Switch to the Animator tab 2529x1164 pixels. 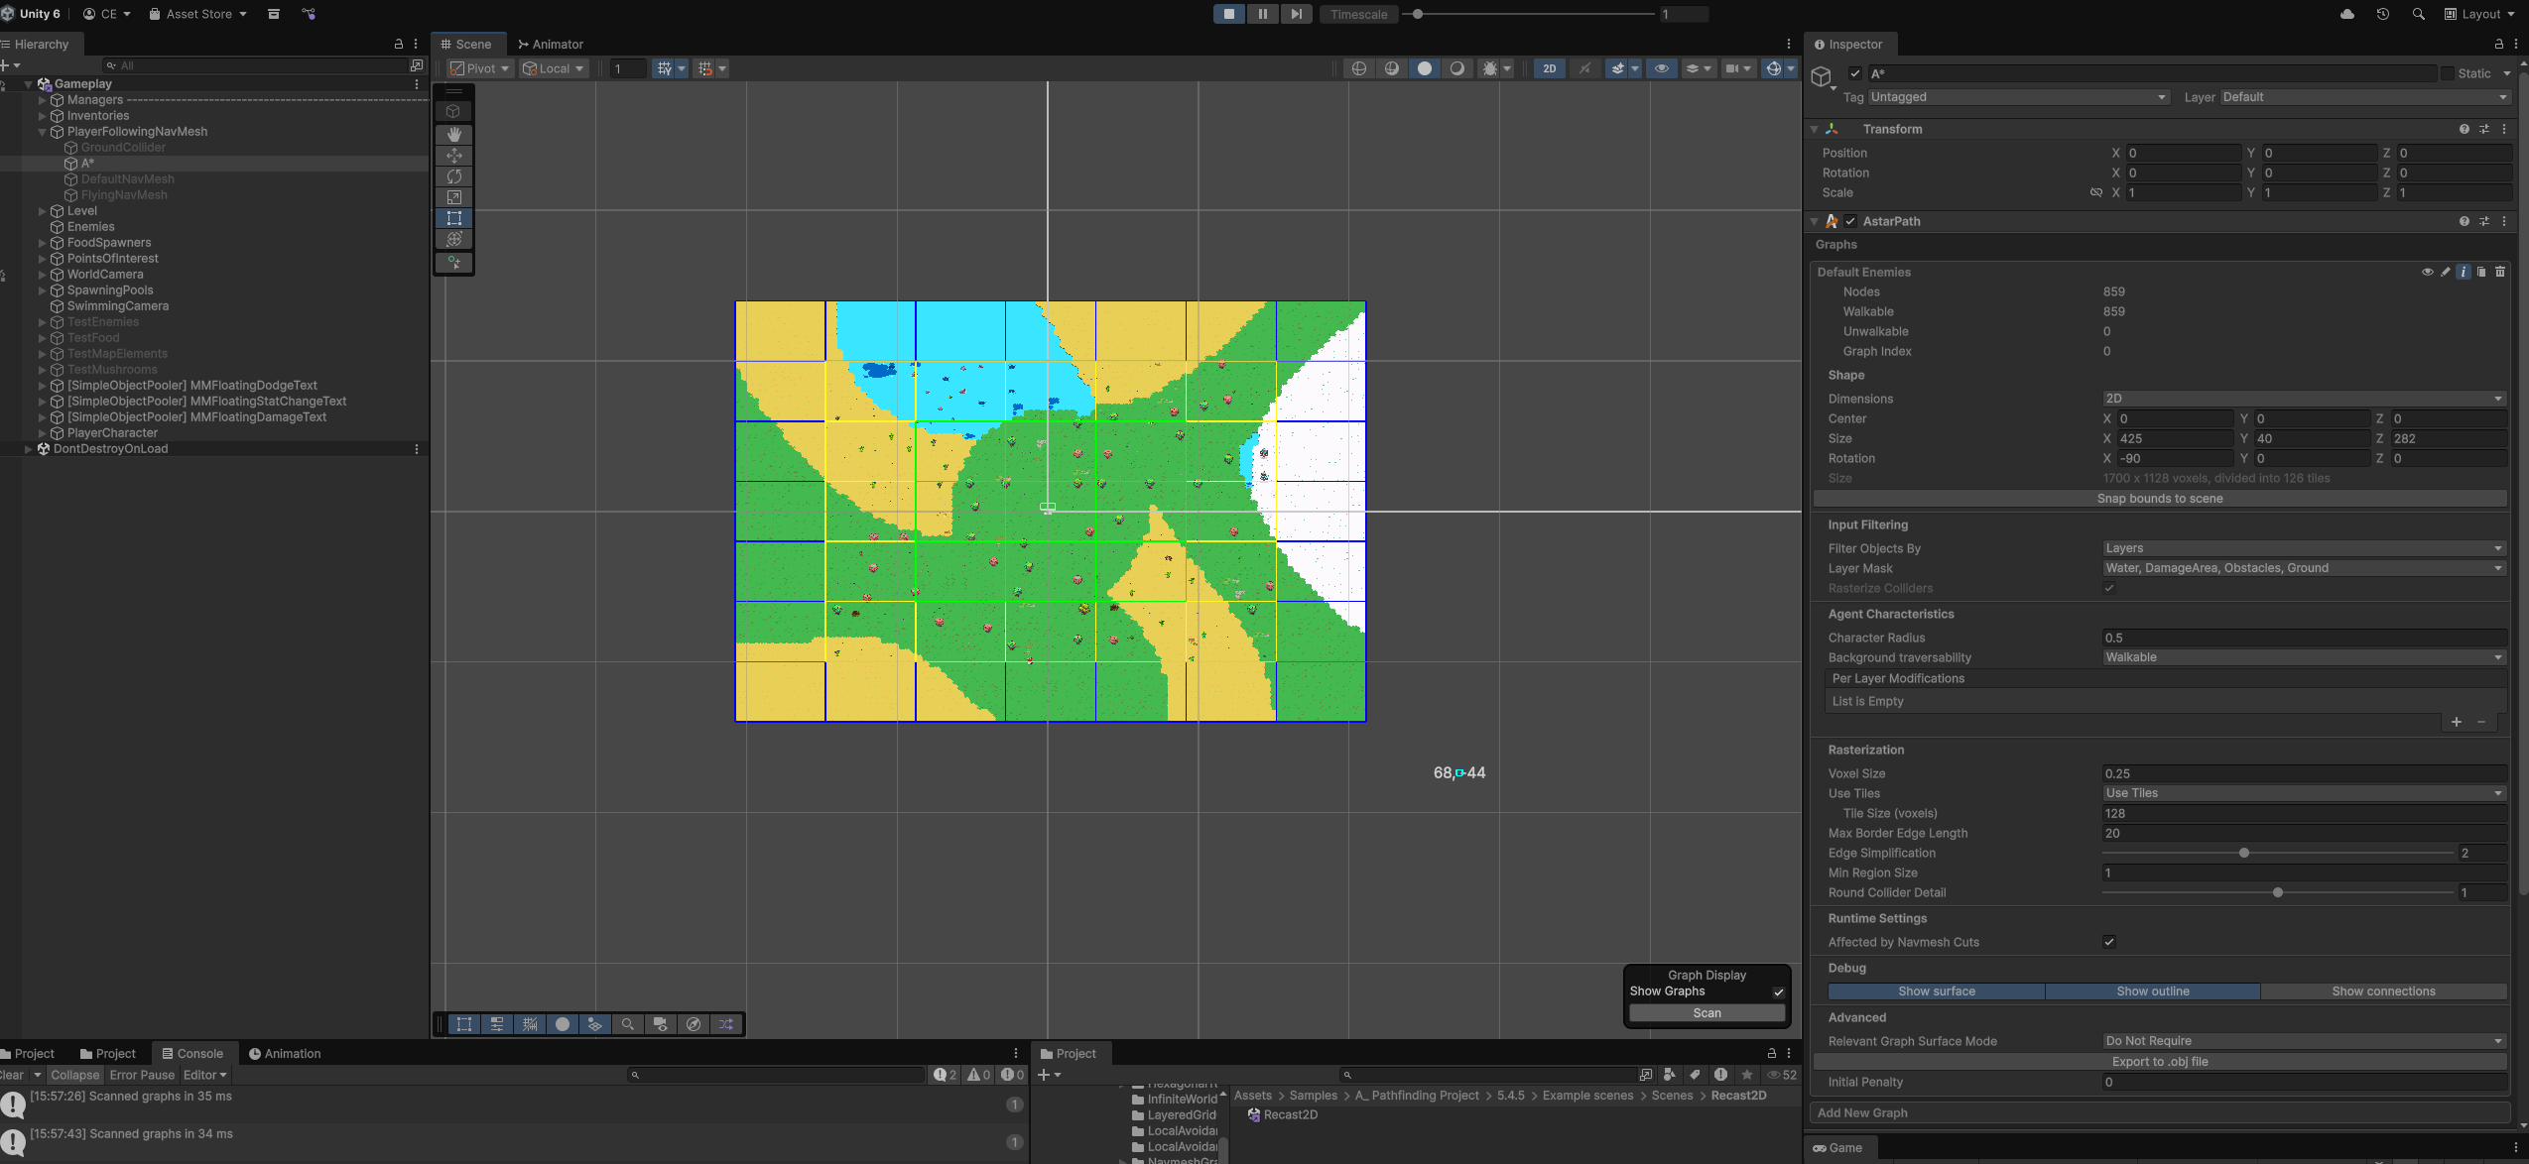551,45
